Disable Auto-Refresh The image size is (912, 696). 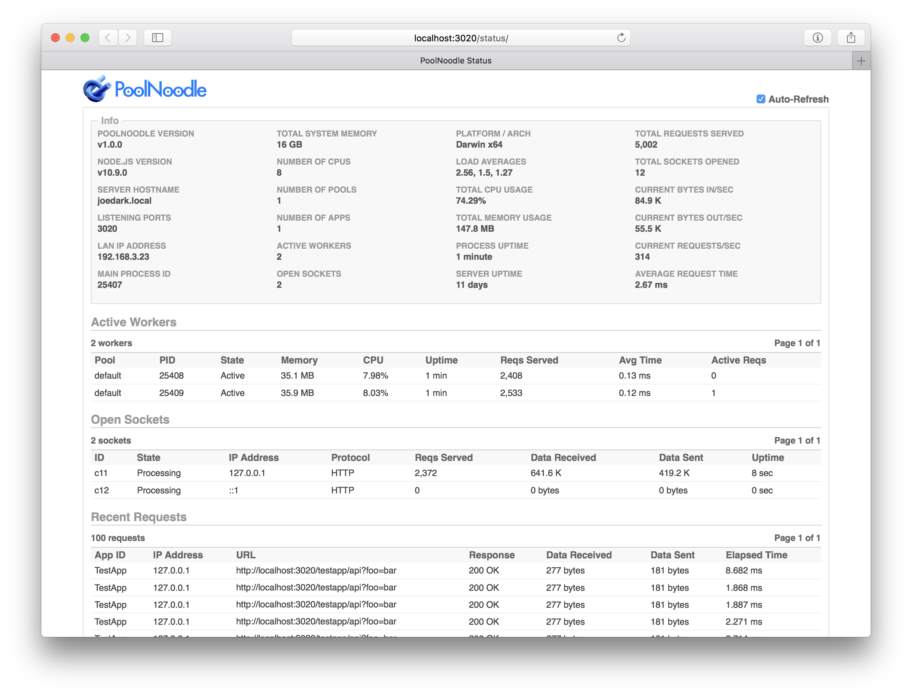pos(761,99)
